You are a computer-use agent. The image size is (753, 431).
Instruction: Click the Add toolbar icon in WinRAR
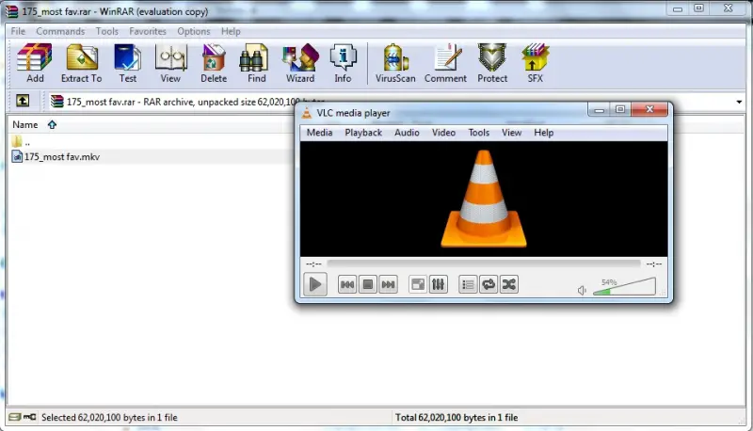(x=35, y=63)
